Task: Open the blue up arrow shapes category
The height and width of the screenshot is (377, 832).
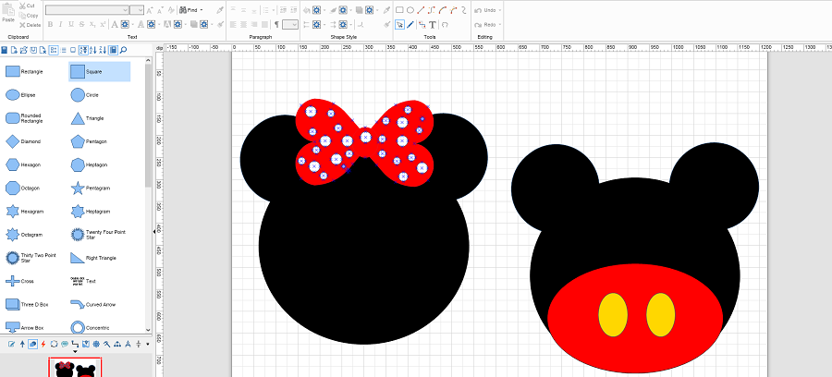Action: tap(22, 344)
